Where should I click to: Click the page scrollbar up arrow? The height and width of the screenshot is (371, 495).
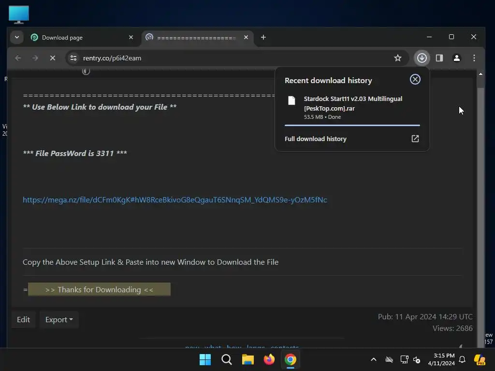(480, 74)
